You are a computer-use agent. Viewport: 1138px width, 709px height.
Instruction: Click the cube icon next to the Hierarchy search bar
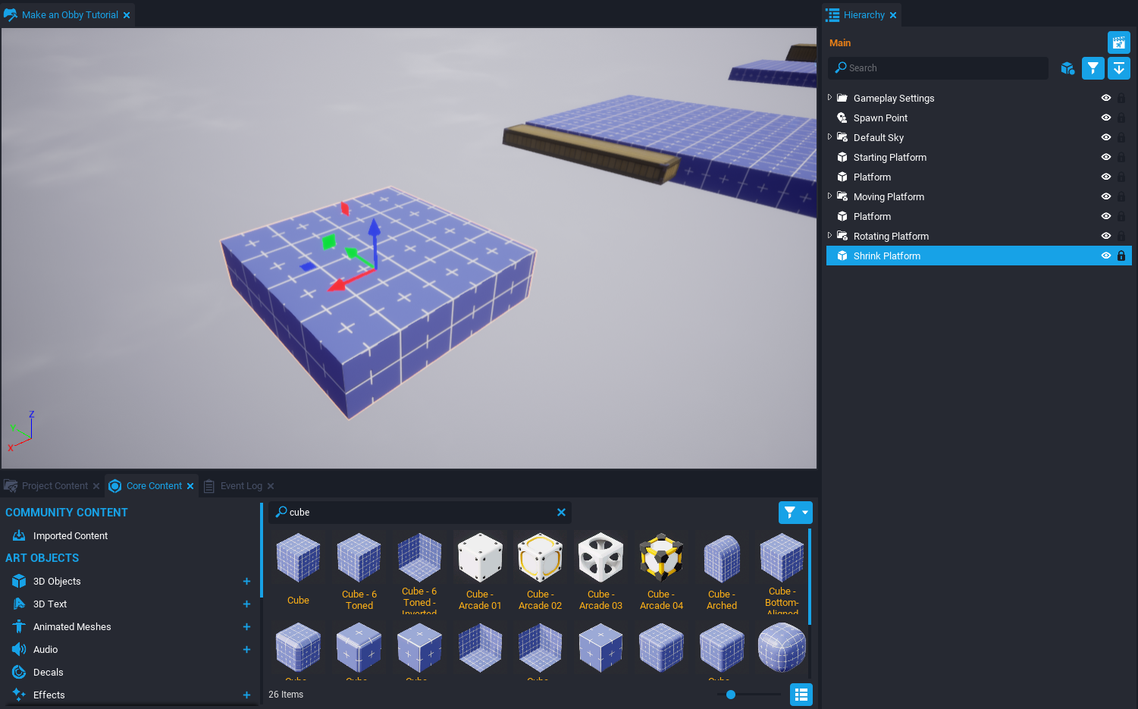click(1067, 68)
